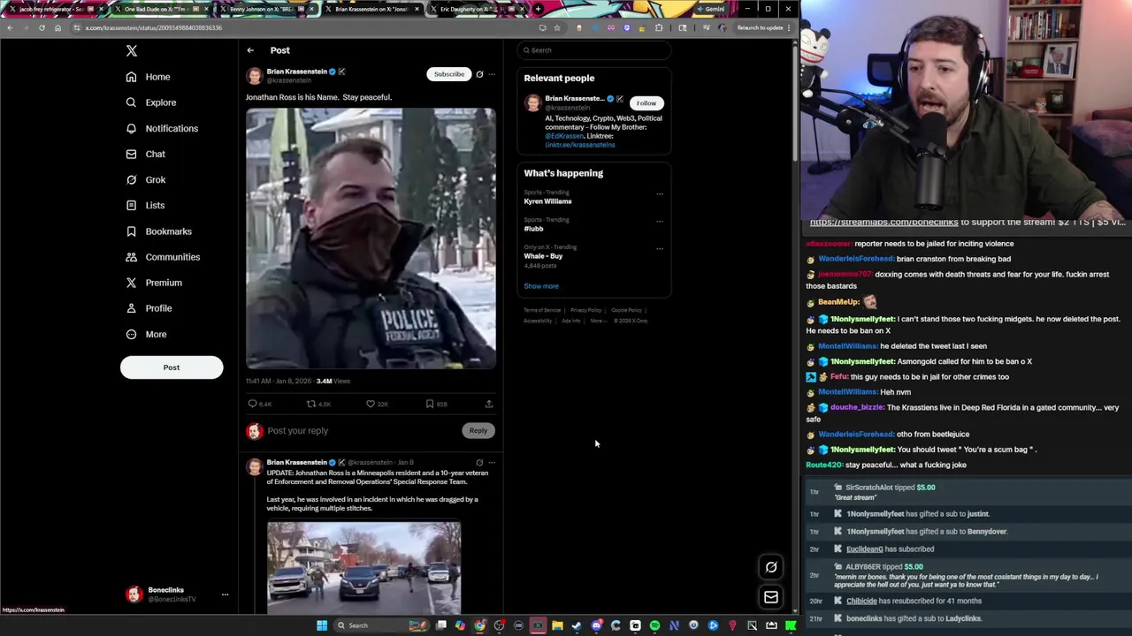
Task: Open options for #lubb trend
Action: click(660, 221)
